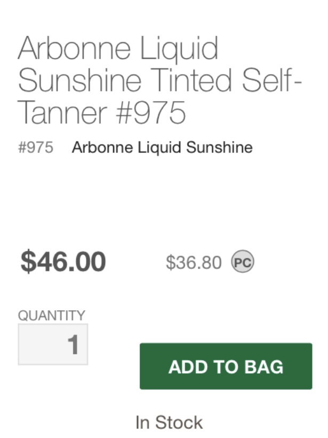Select the $36.80 discounted price
328x438 pixels.
(194, 262)
